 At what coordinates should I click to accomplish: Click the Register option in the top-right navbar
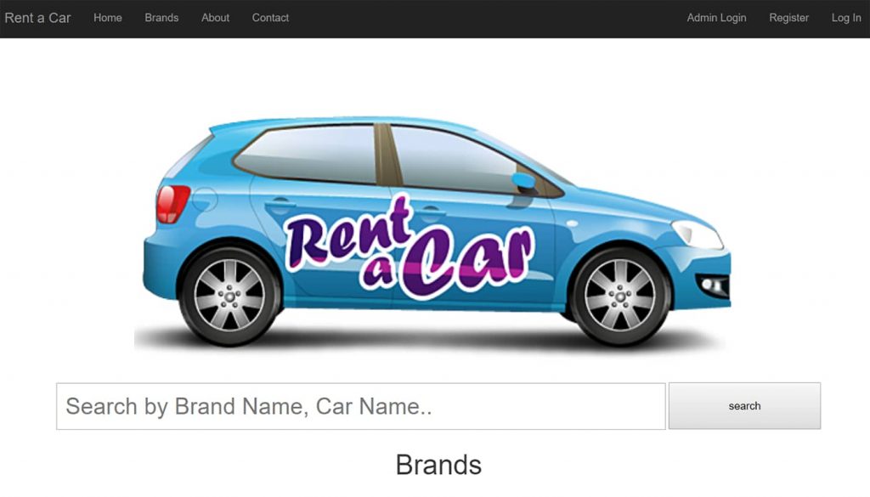click(x=788, y=17)
